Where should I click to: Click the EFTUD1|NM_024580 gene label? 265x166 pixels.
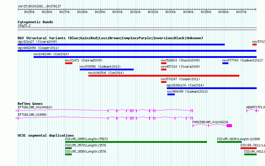[32, 115]
